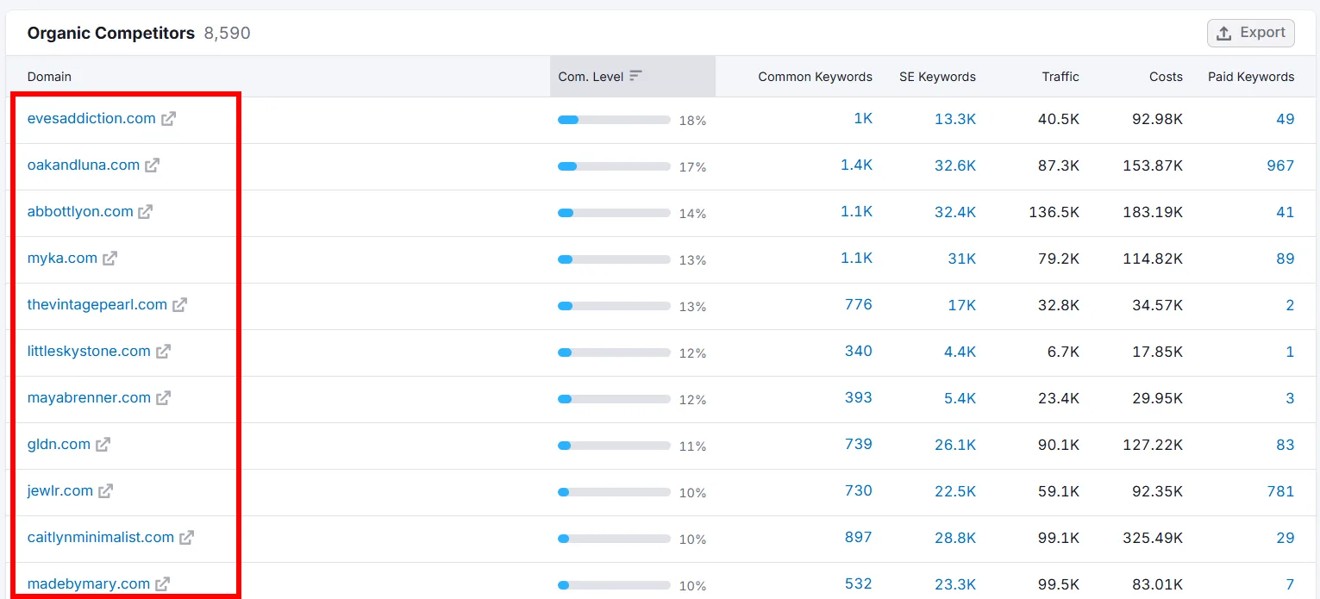Open thevintagepearl.com SE keywords 17K
Screen dimensions: 1320x599
(961, 304)
